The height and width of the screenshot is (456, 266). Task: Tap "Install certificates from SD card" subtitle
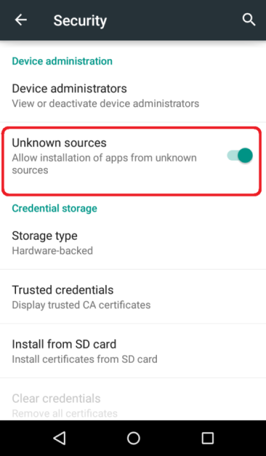85,359
